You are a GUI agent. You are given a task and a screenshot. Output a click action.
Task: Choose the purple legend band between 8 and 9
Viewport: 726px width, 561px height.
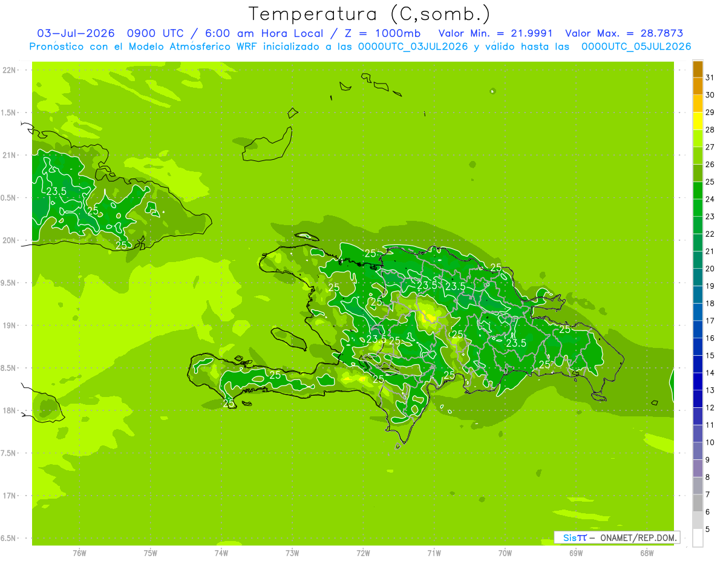pos(698,468)
